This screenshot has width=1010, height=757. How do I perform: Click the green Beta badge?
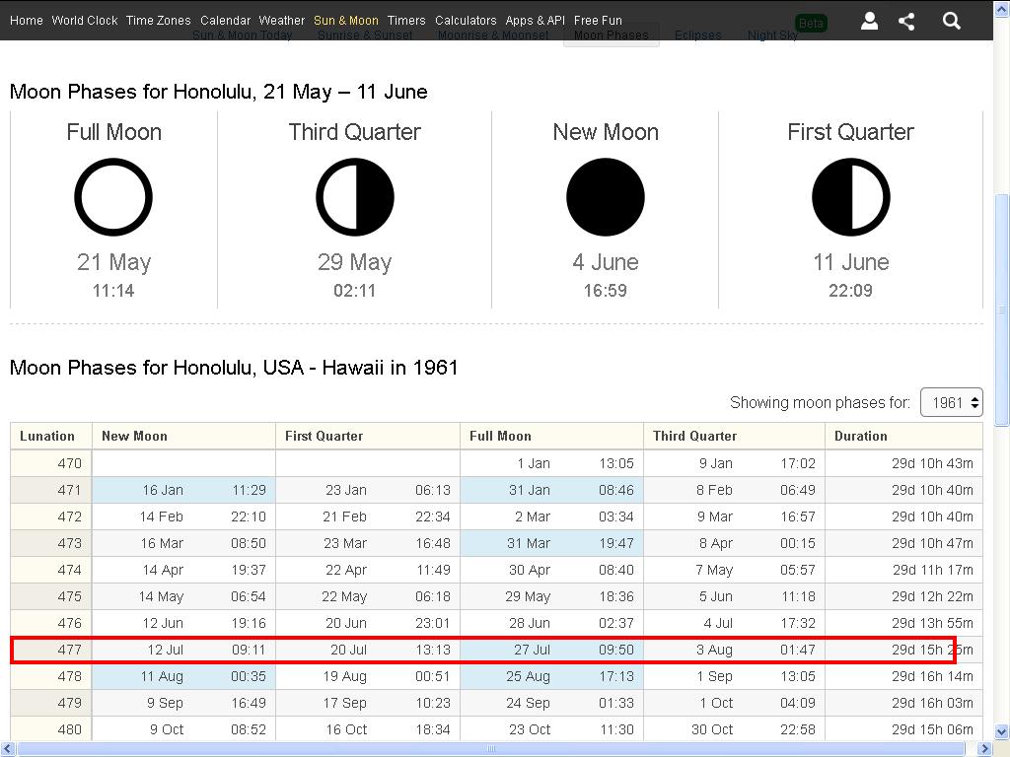pyautogui.click(x=811, y=23)
